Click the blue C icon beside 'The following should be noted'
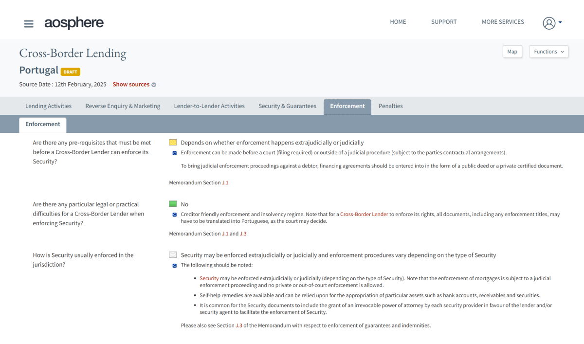The height and width of the screenshot is (344, 584). point(174,266)
